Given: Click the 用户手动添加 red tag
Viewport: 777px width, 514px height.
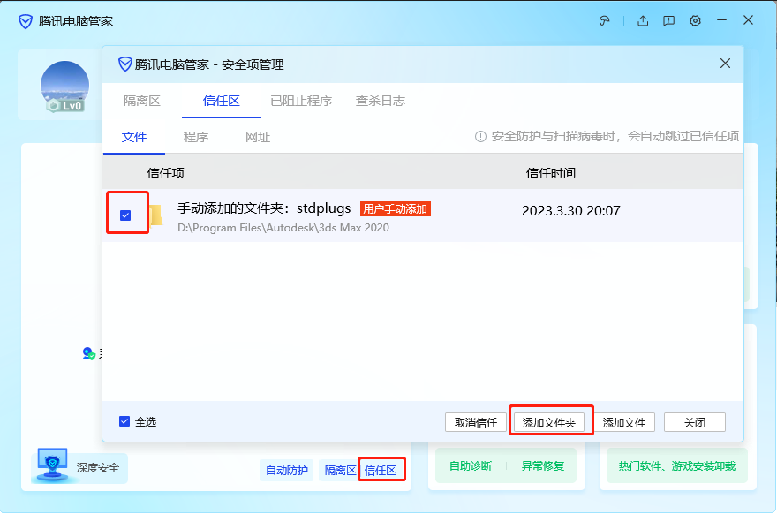Looking at the screenshot, I should [395, 209].
